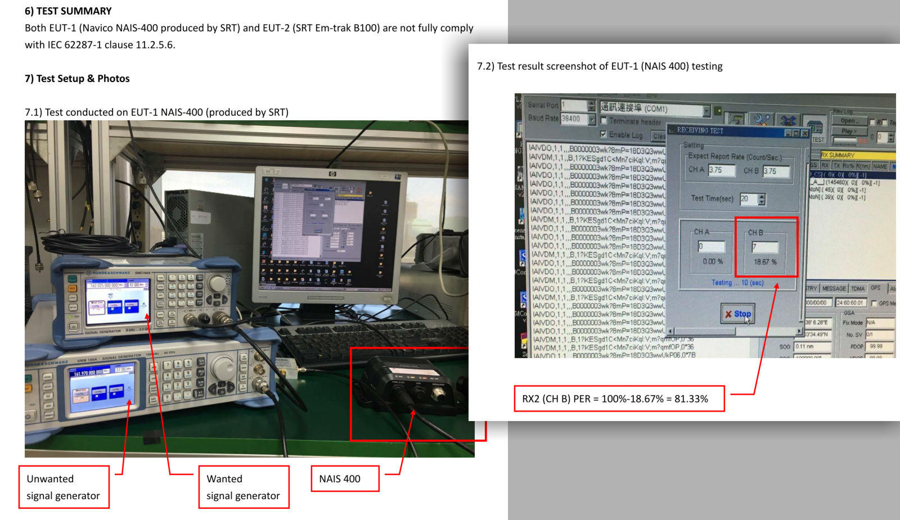Click the dialog scrollbar left arrow
This screenshot has height=520, width=900.
pos(670,331)
